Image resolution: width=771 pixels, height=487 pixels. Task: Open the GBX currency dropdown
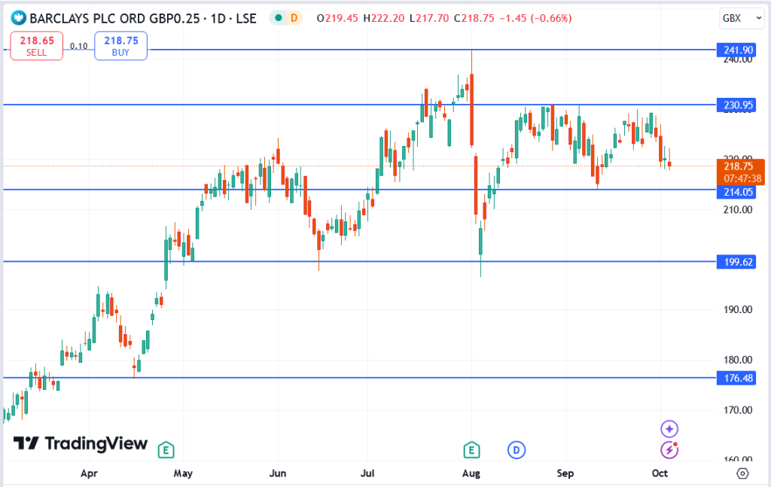click(742, 19)
